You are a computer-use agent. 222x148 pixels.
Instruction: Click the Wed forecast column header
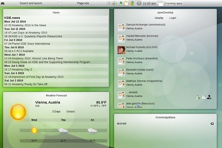point(34,120)
